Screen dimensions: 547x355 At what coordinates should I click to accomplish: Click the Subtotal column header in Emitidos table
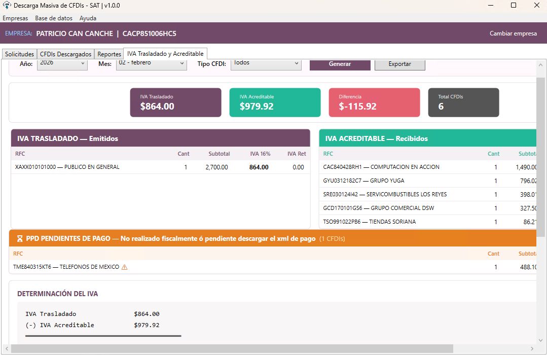(x=219, y=154)
